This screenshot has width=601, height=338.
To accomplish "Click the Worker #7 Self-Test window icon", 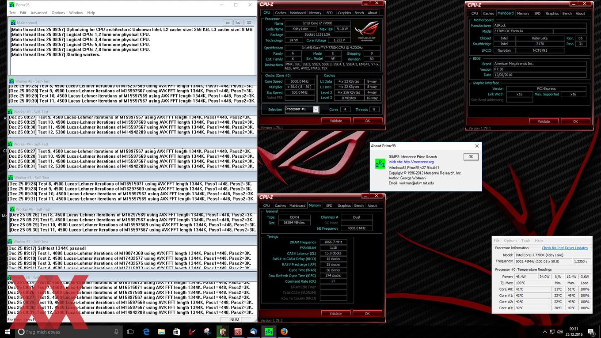I will 10,241.
